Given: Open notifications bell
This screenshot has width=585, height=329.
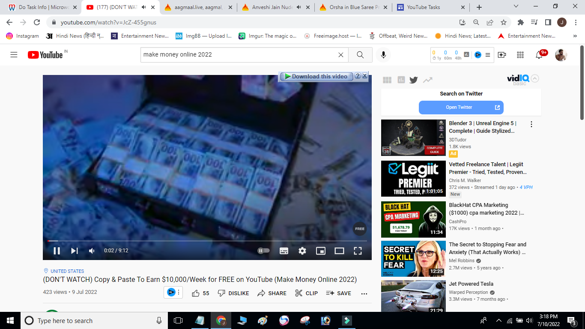Looking at the screenshot, I should 539,55.
